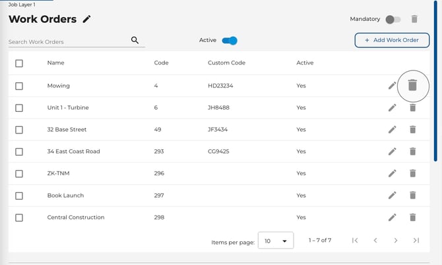Go to the next page arrow
442x265 pixels.
coord(395,241)
